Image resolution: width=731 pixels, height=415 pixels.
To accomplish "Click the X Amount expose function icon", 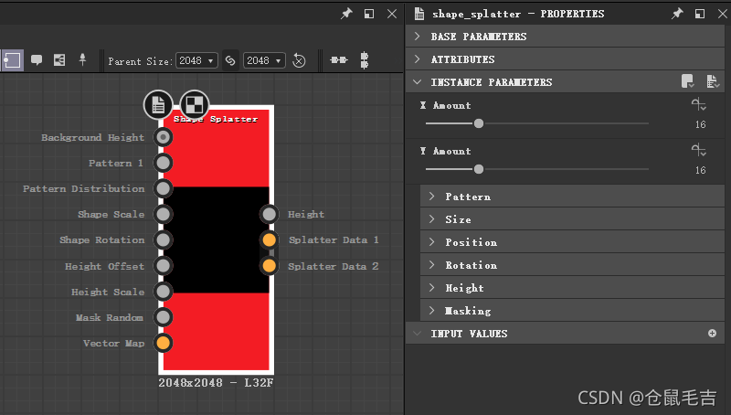I will tap(698, 104).
